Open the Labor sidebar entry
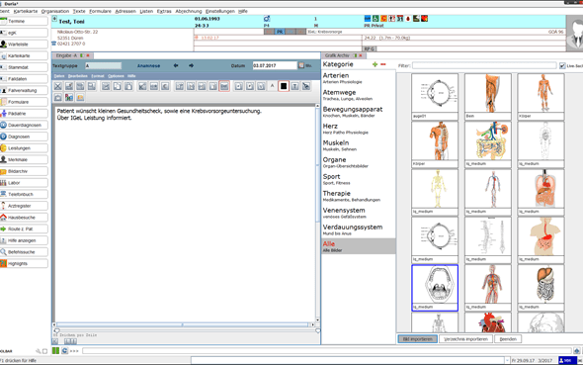 tap(24, 183)
